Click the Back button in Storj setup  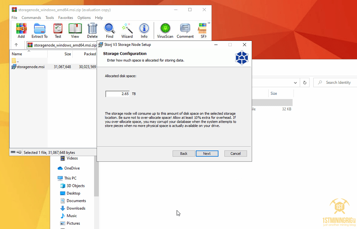click(184, 154)
